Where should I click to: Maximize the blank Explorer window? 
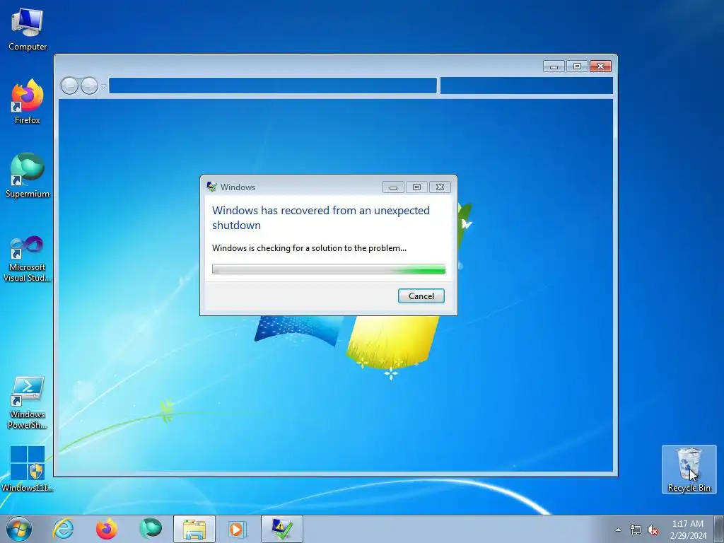tap(577, 66)
